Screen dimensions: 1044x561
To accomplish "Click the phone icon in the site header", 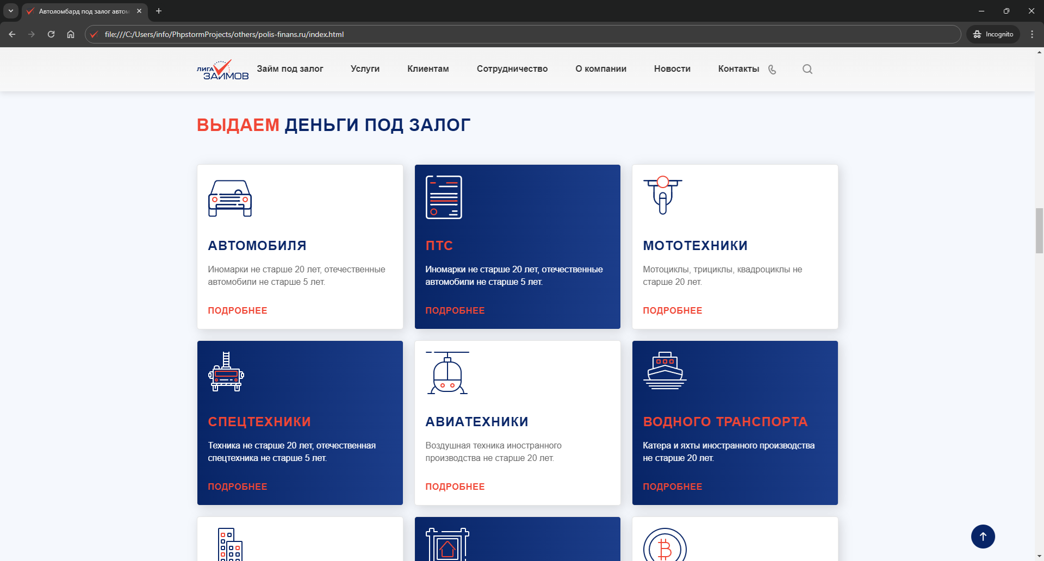I will pos(772,70).
